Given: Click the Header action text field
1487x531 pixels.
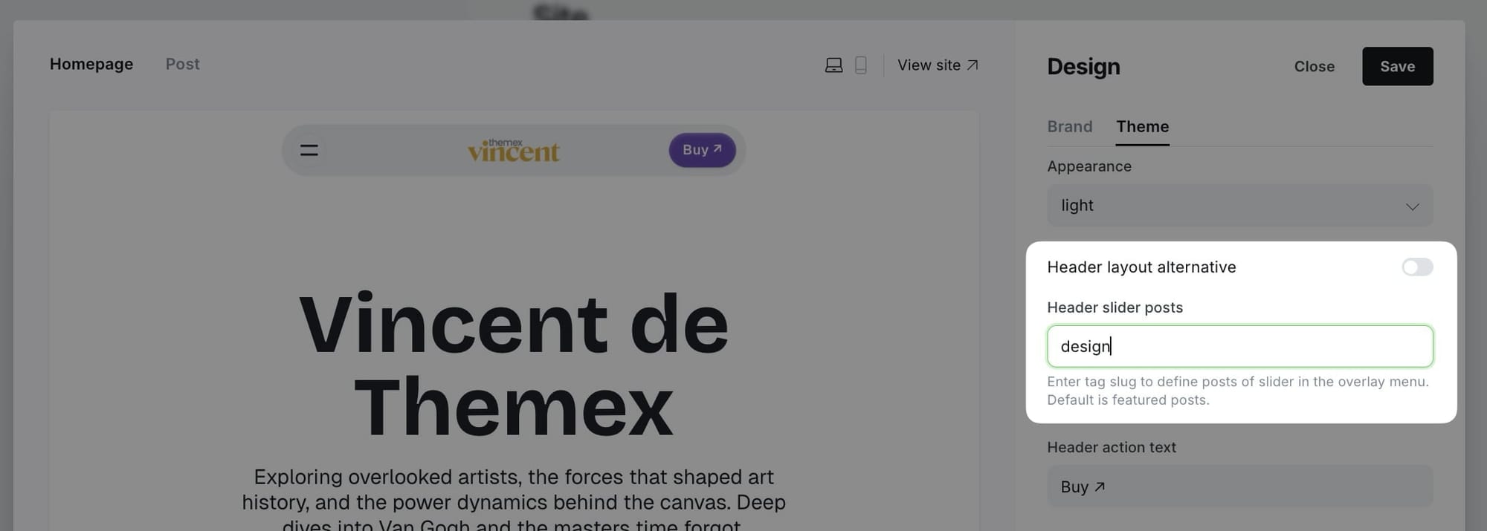Looking at the screenshot, I should (1239, 486).
